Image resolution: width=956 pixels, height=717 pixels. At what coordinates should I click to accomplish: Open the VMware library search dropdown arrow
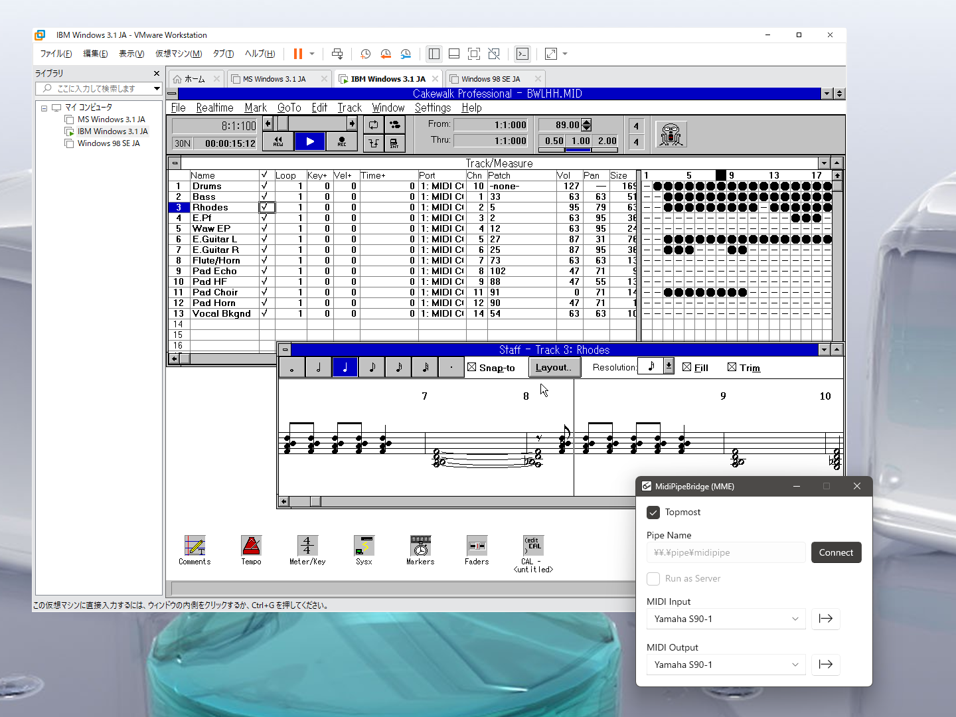point(157,88)
